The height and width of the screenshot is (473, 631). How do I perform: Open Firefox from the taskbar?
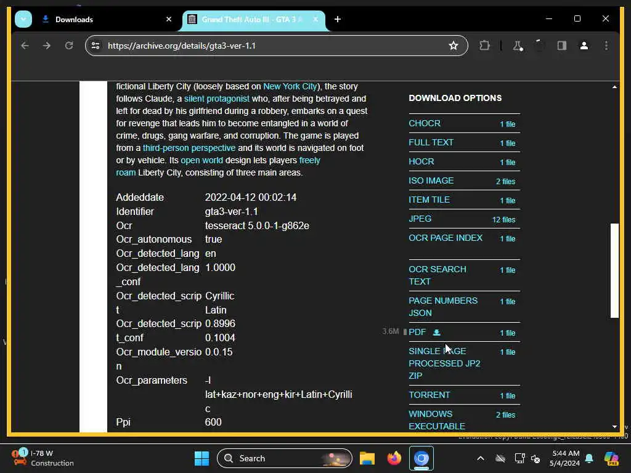point(394,458)
